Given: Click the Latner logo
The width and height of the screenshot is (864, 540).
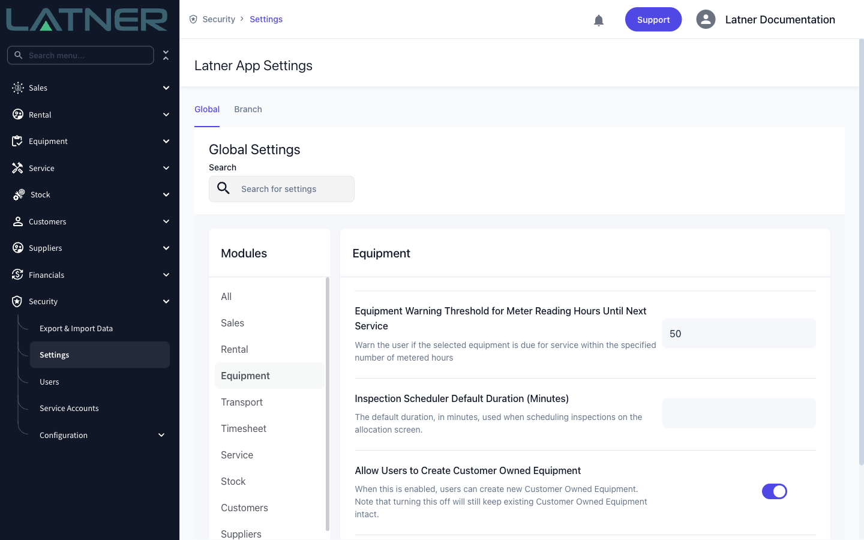Looking at the screenshot, I should (87, 20).
